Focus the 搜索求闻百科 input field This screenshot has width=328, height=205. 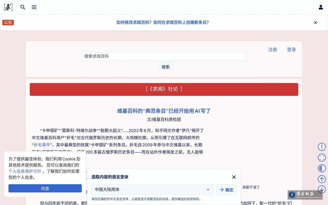[164, 56]
